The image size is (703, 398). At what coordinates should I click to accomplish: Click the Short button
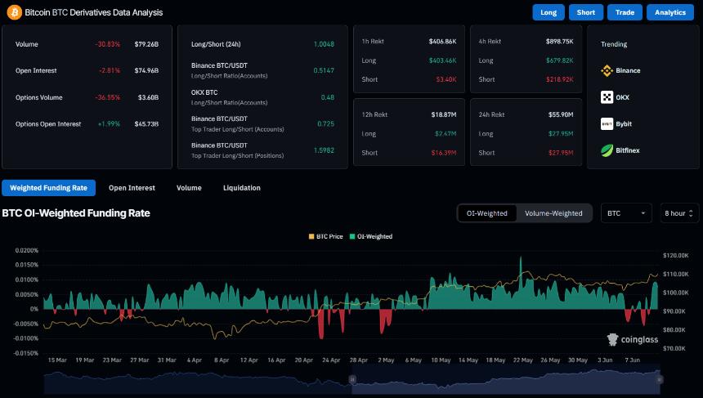click(585, 12)
